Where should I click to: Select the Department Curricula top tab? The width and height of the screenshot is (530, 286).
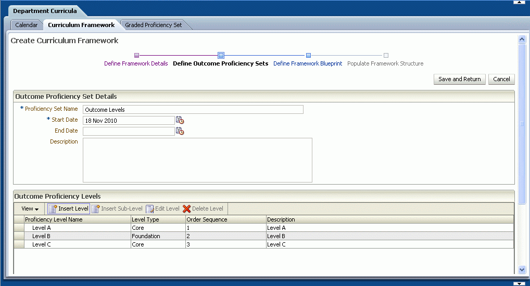(x=45, y=11)
